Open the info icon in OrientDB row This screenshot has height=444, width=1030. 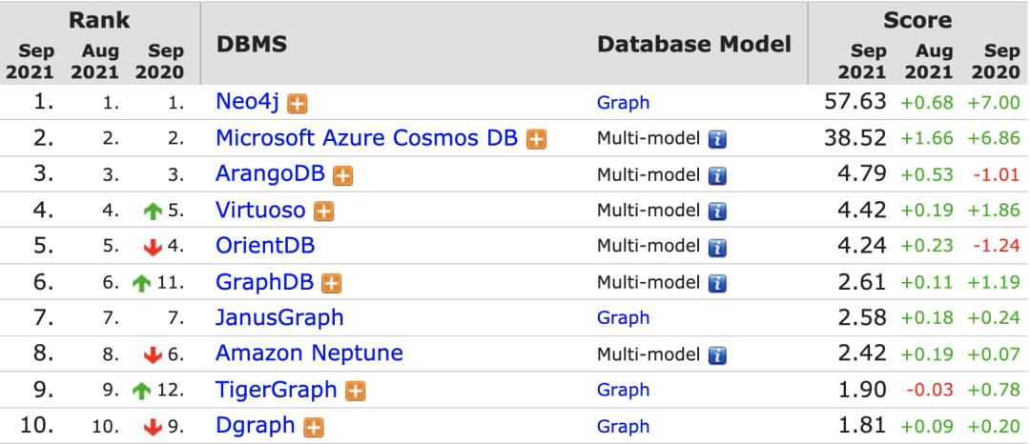[717, 248]
